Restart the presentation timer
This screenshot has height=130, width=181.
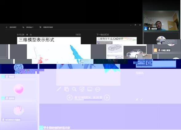tap(31, 34)
